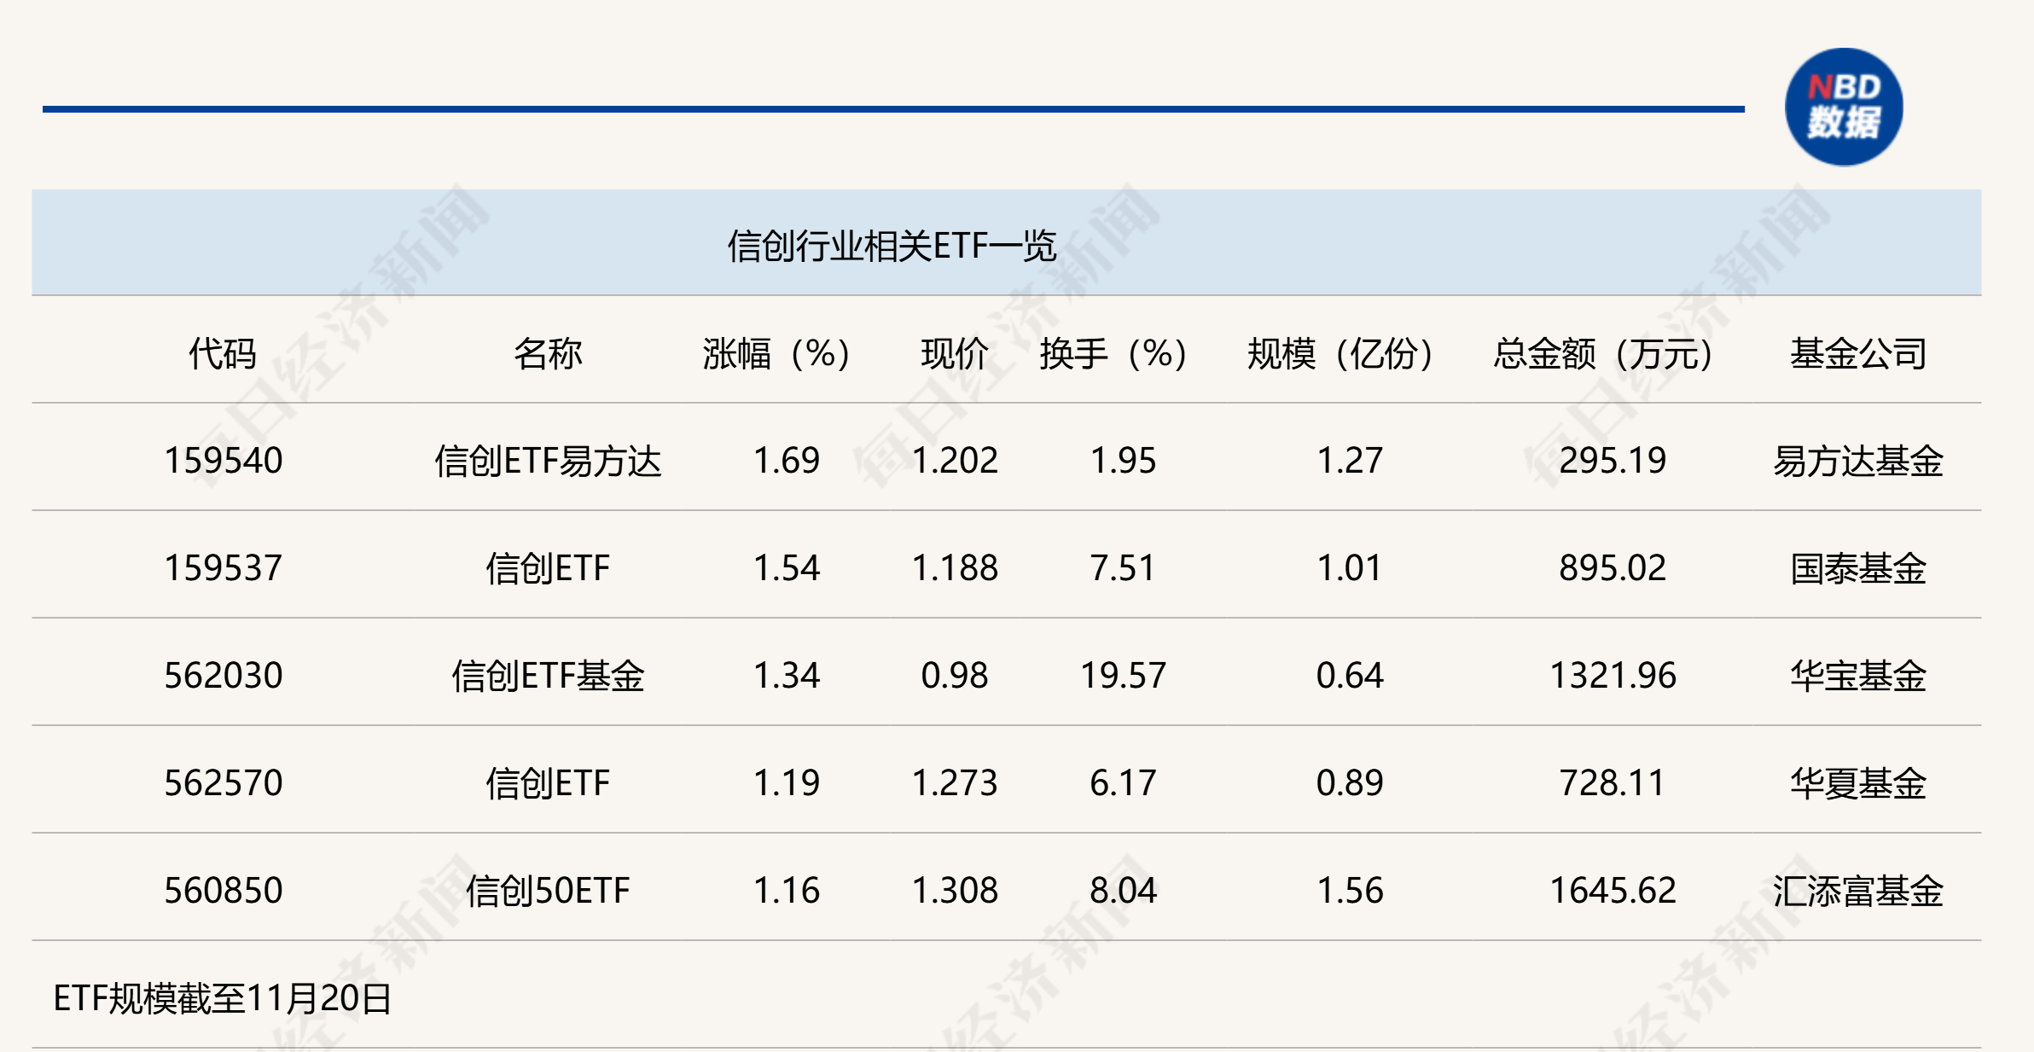Select code cell 560850

click(x=224, y=891)
